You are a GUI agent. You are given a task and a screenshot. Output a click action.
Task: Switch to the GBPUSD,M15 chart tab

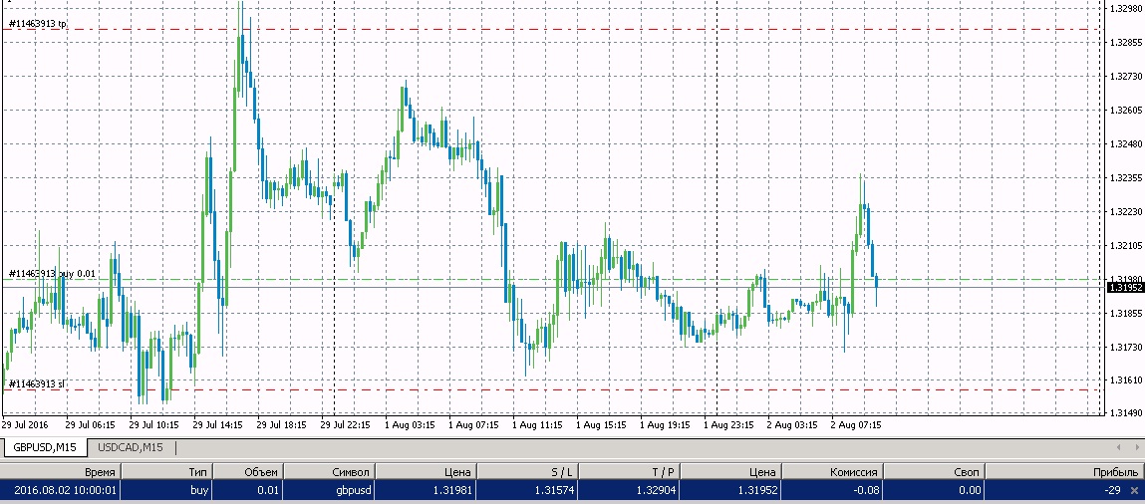pos(45,448)
